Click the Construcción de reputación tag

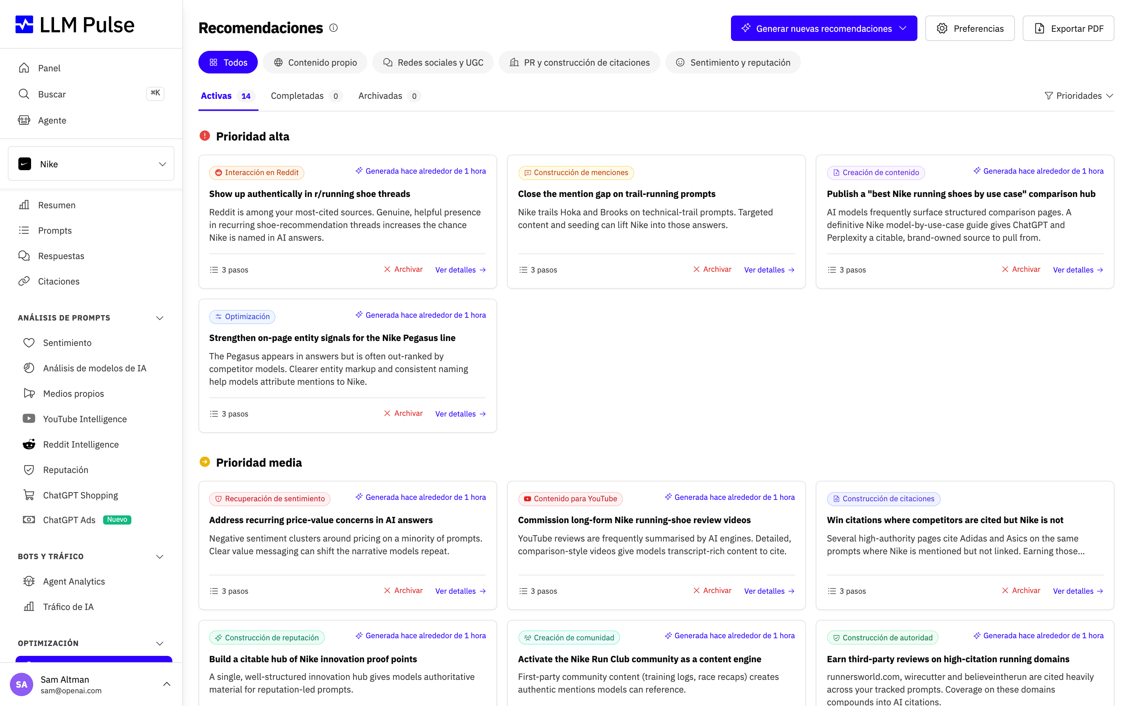pyautogui.click(x=267, y=638)
